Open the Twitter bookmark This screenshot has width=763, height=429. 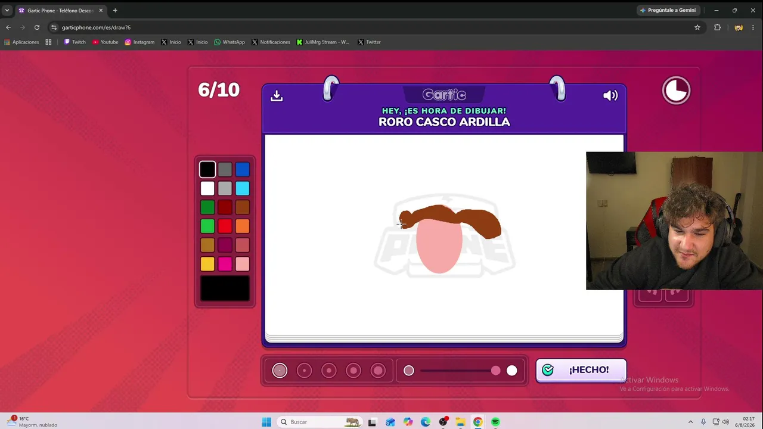[x=369, y=42]
